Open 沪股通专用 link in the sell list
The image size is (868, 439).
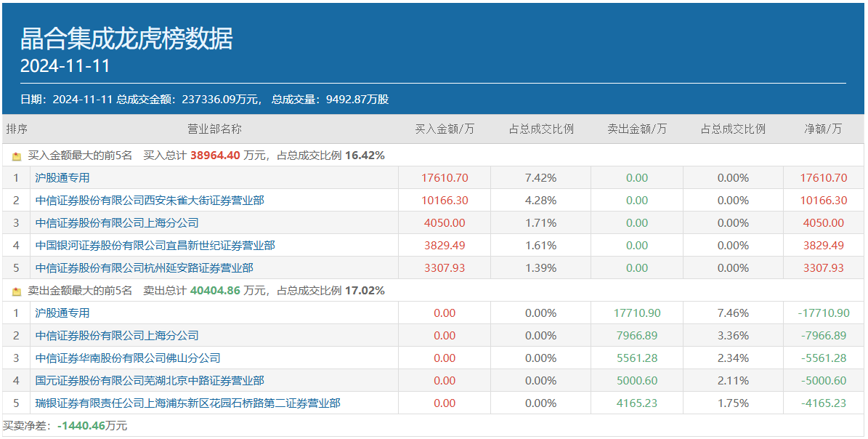(x=62, y=313)
